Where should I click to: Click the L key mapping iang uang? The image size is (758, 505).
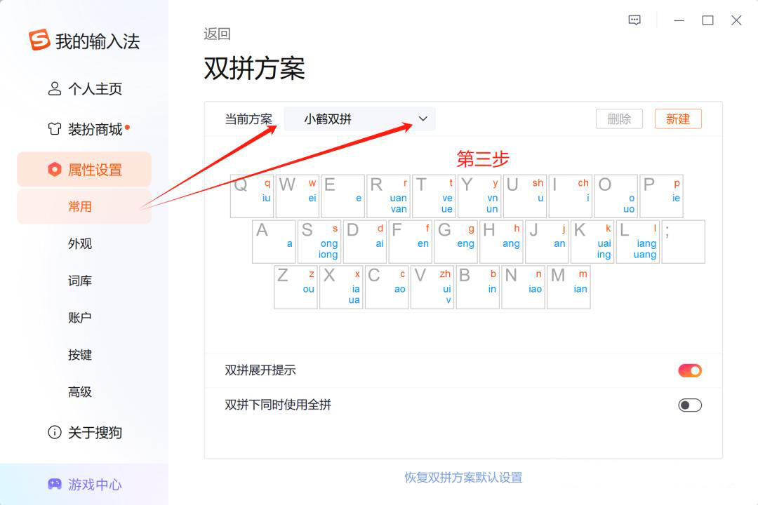[x=637, y=241]
